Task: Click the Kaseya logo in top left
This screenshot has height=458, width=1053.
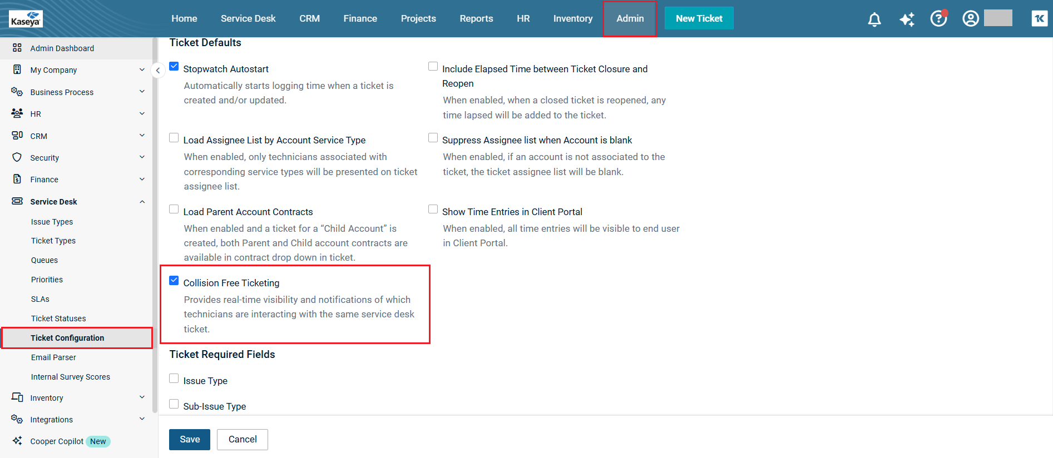Action: pyautogui.click(x=26, y=19)
